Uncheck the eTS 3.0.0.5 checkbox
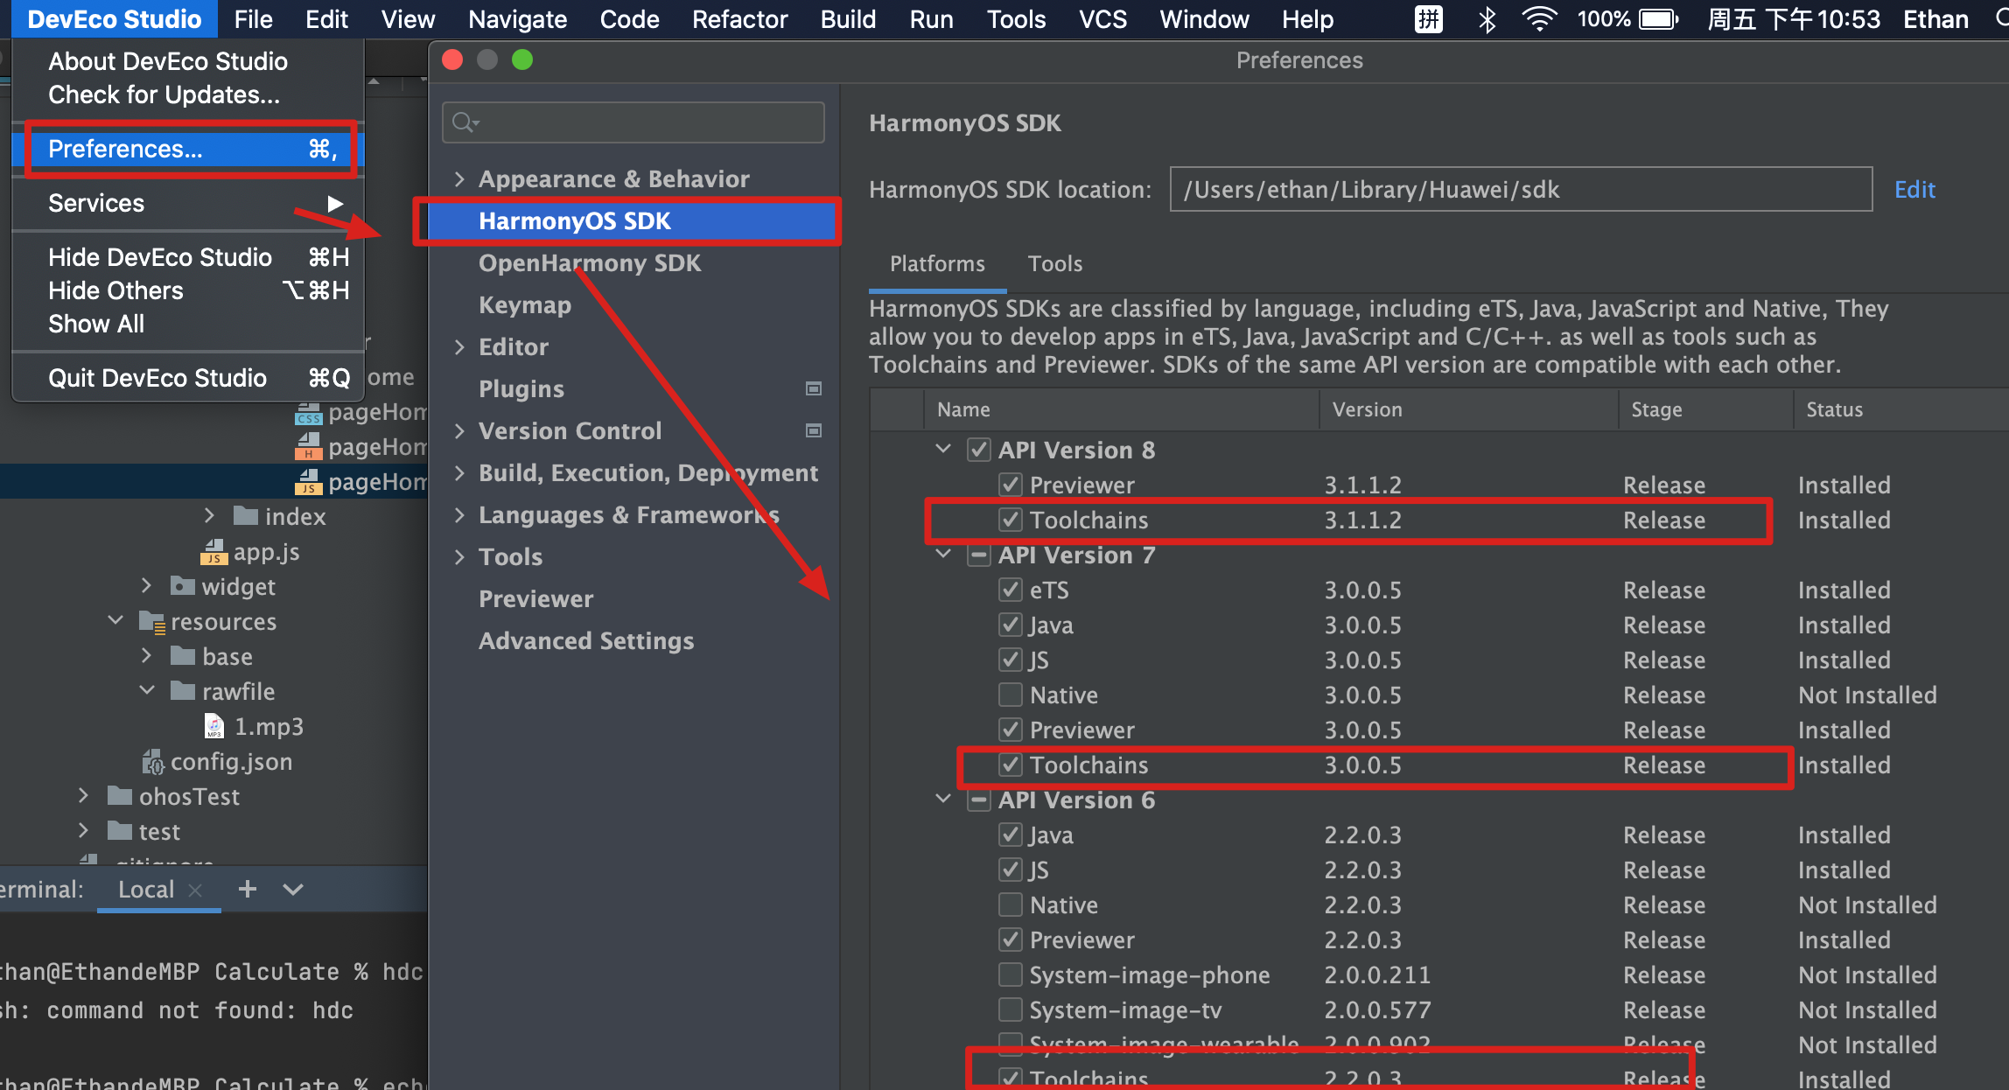 click(1011, 590)
